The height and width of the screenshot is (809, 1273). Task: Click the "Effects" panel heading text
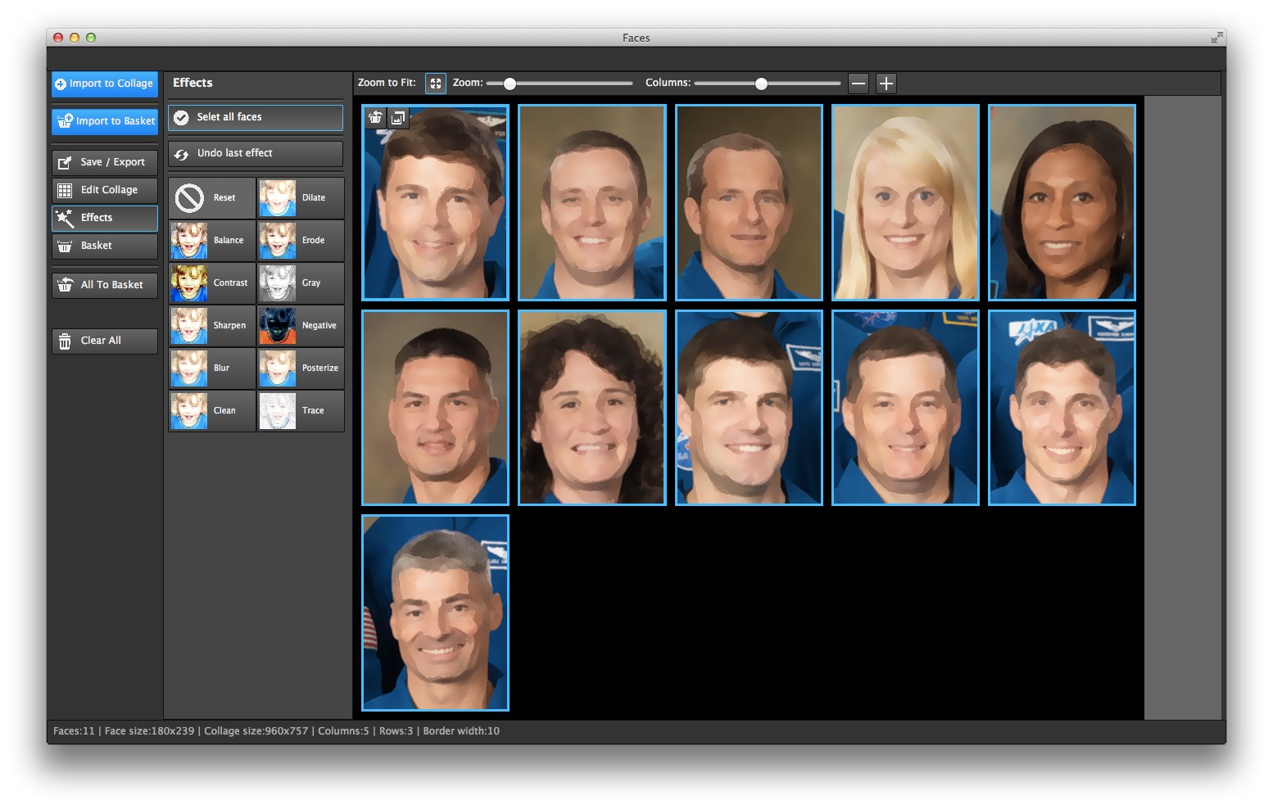coord(193,83)
